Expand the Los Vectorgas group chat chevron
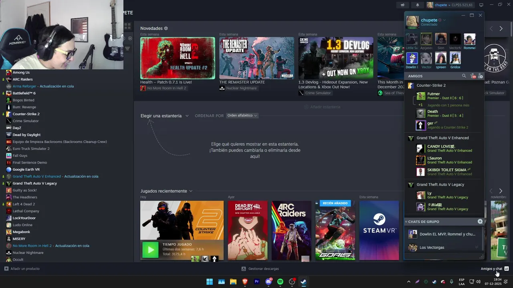Image resolution: width=513 pixels, height=288 pixels. click(477, 247)
